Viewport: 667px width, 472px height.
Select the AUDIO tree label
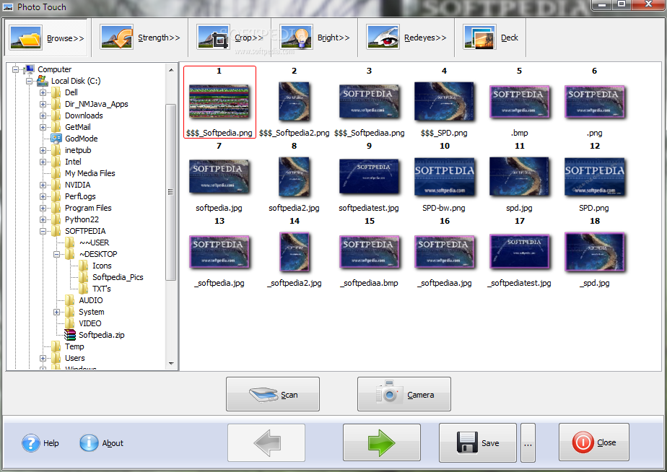[91, 300]
